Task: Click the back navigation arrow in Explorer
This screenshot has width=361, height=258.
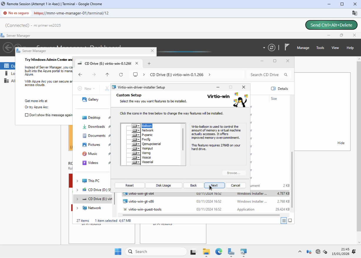Action: (80, 75)
